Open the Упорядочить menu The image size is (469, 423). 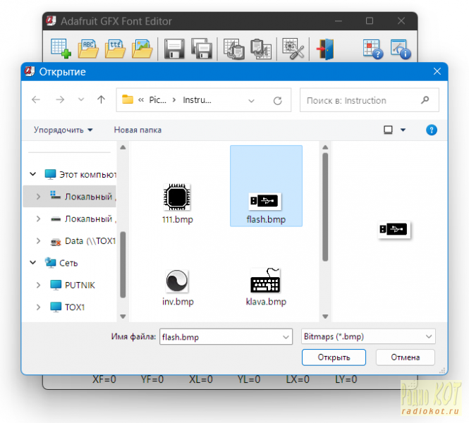click(x=63, y=130)
